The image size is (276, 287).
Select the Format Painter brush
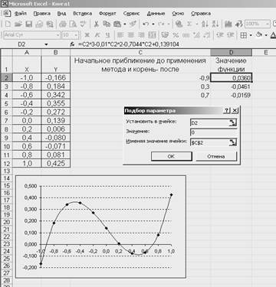click(133, 24)
